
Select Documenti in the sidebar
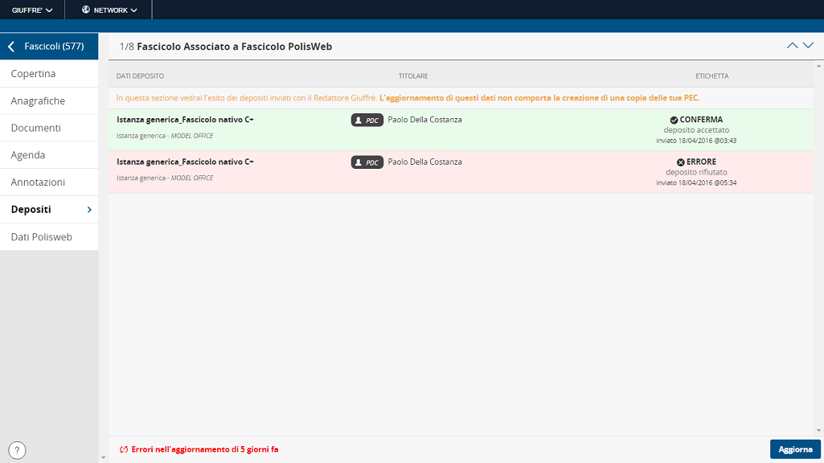pos(36,128)
